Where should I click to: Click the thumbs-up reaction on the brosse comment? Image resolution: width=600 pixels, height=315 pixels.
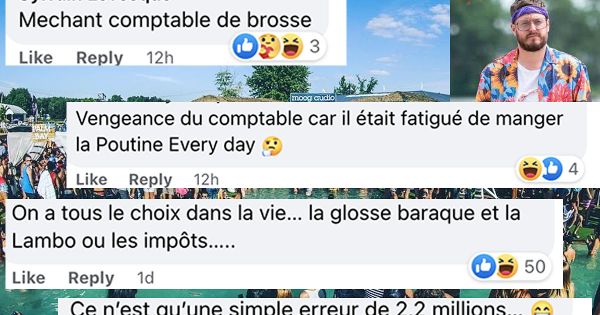pos(245,46)
